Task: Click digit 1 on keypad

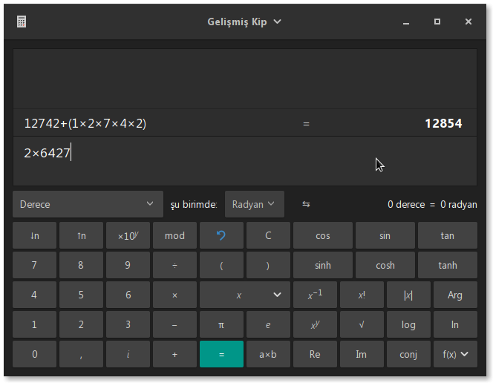Action: pyautogui.click(x=34, y=324)
